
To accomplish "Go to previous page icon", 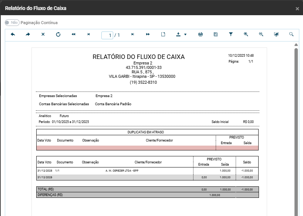I will tap(88, 34).
